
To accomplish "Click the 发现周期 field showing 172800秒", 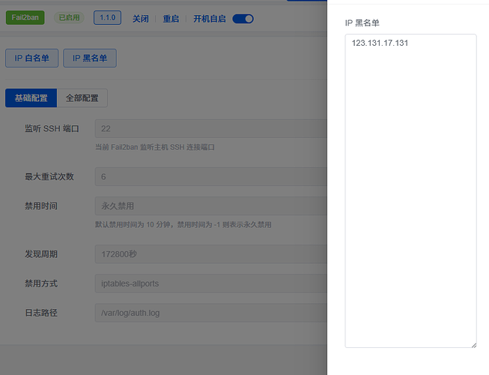I will point(210,254).
